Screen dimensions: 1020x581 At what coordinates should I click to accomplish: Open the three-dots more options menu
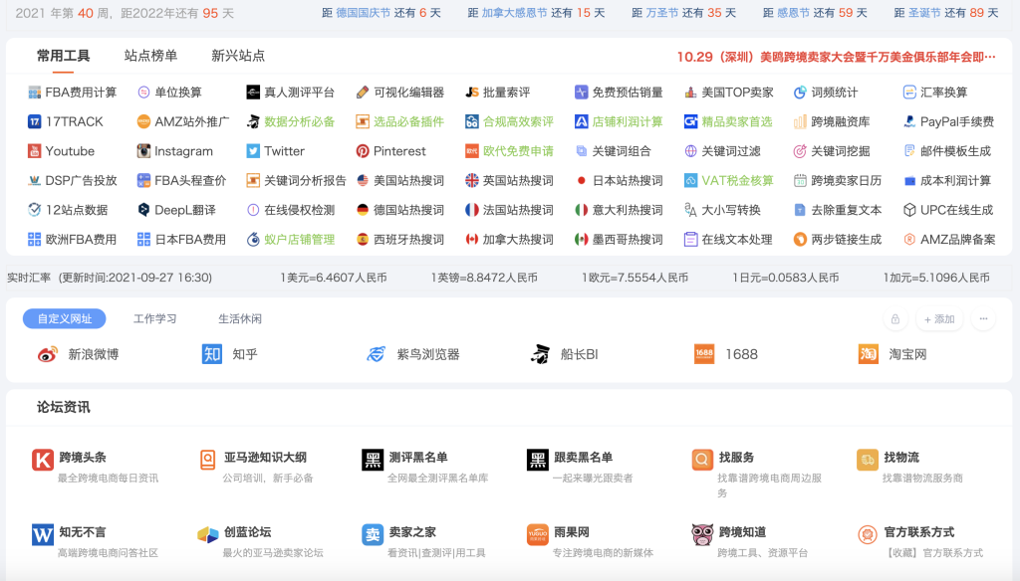click(x=983, y=319)
